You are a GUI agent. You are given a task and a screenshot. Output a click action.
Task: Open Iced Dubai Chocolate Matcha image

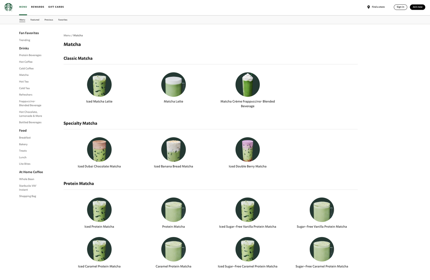(x=99, y=150)
